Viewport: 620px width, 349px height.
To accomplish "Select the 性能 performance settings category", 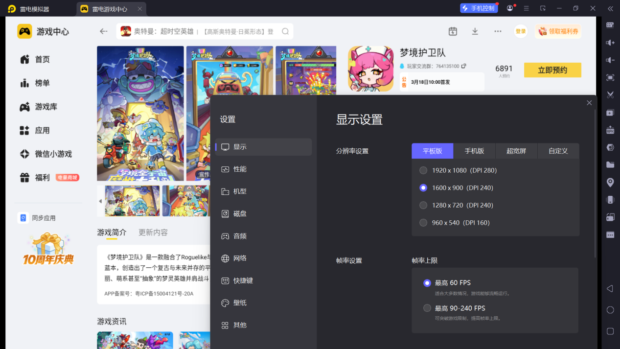I will tap(243, 169).
